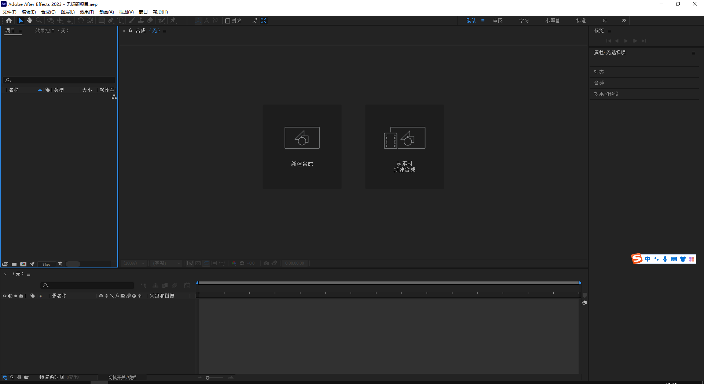This screenshot has width=704, height=384.
Task: Click the 从素材新建合成 button
Action: point(404,147)
